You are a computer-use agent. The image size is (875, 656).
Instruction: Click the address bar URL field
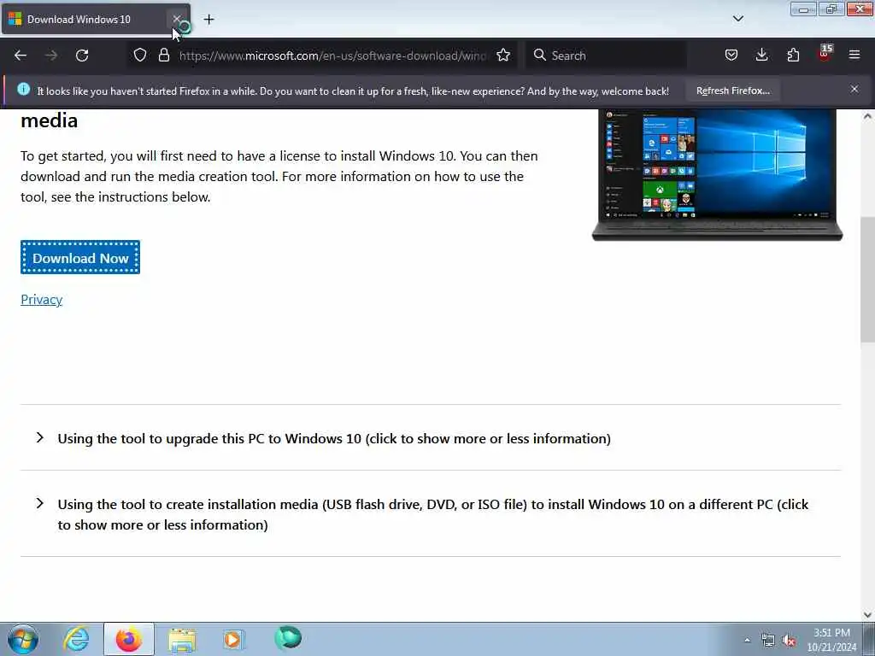point(334,56)
